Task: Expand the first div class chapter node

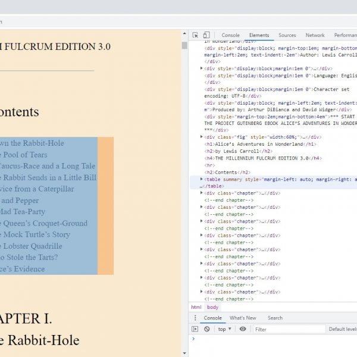Action: tap(201, 193)
